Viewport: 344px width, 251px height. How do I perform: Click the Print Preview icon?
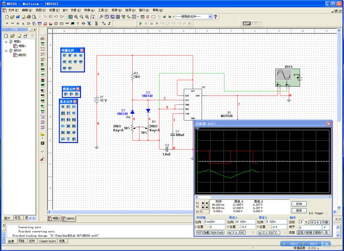[34, 17]
